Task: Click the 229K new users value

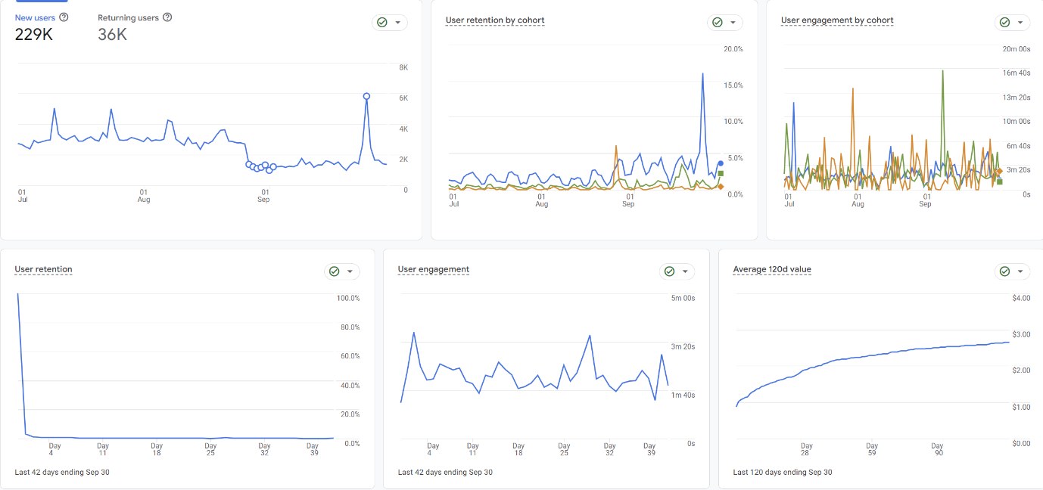Action: pyautogui.click(x=34, y=34)
